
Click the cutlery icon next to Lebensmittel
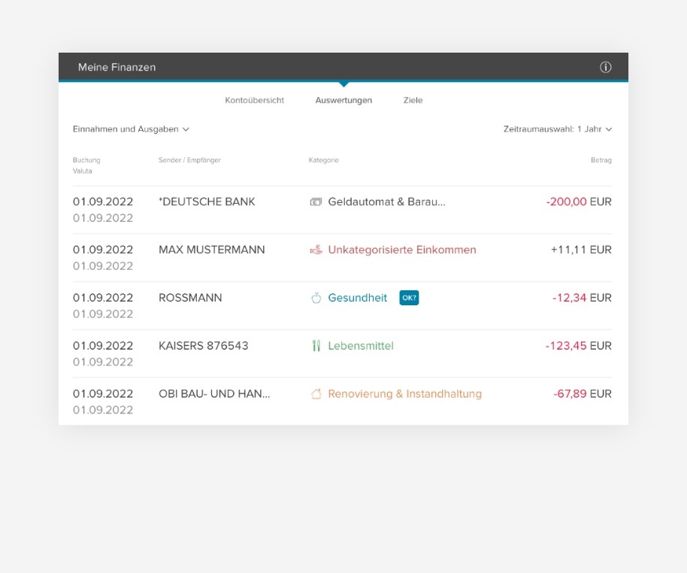tap(316, 346)
